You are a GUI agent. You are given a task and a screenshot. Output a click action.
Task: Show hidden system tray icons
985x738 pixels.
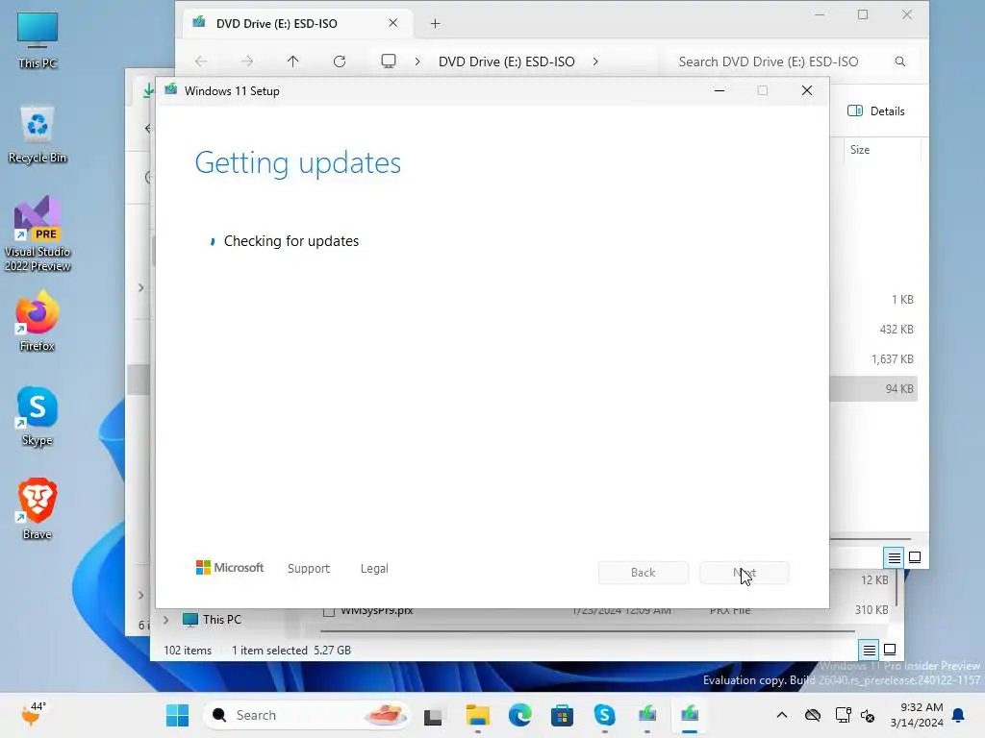coord(781,715)
